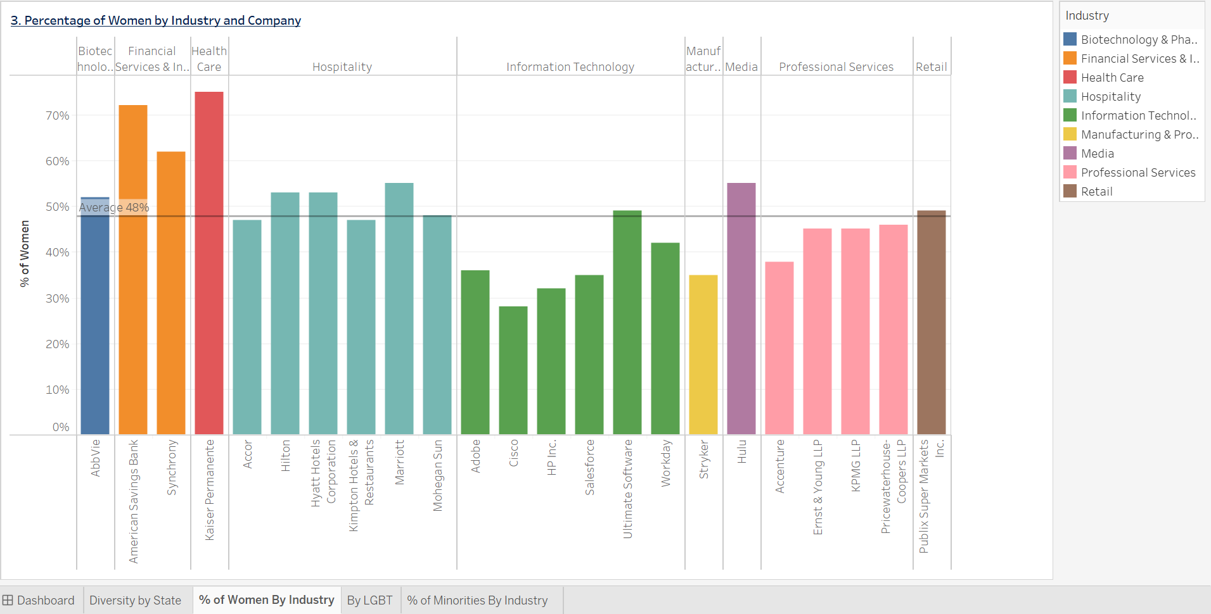Click Media legend purple swatch
Screen dimensions: 1211x614
(x=1070, y=153)
